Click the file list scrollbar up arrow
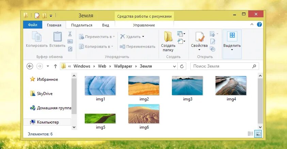This screenshot has width=287, height=149. tap(260, 75)
